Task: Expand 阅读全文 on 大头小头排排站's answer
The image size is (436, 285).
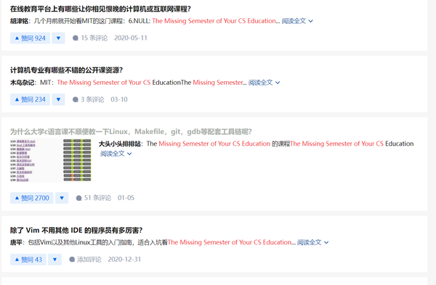Action: click(116, 154)
